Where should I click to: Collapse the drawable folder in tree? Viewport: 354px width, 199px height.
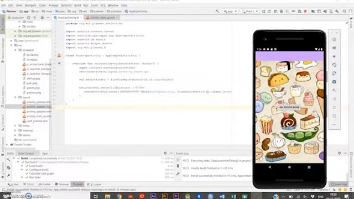(15, 50)
